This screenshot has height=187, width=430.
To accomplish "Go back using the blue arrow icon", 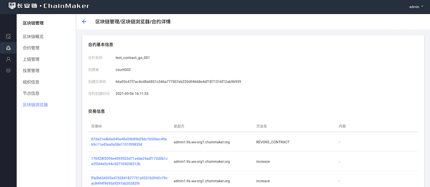I will click(84, 22).
